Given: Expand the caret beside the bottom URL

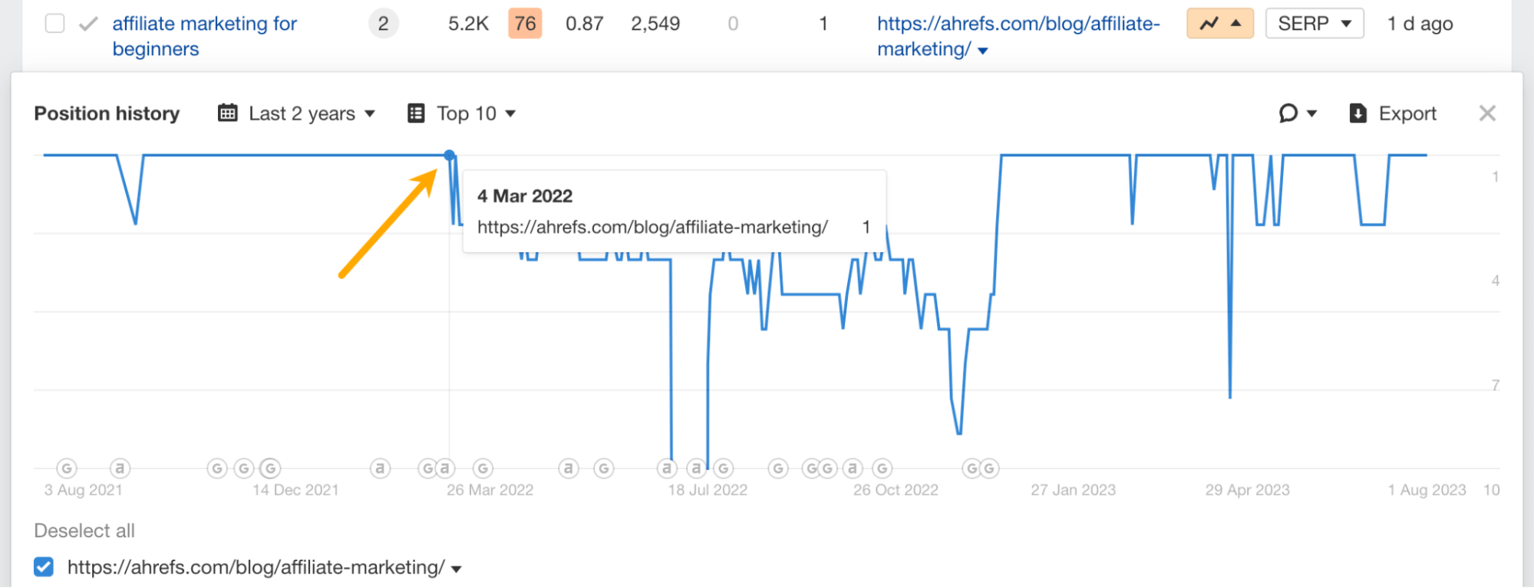Looking at the screenshot, I should (x=456, y=568).
